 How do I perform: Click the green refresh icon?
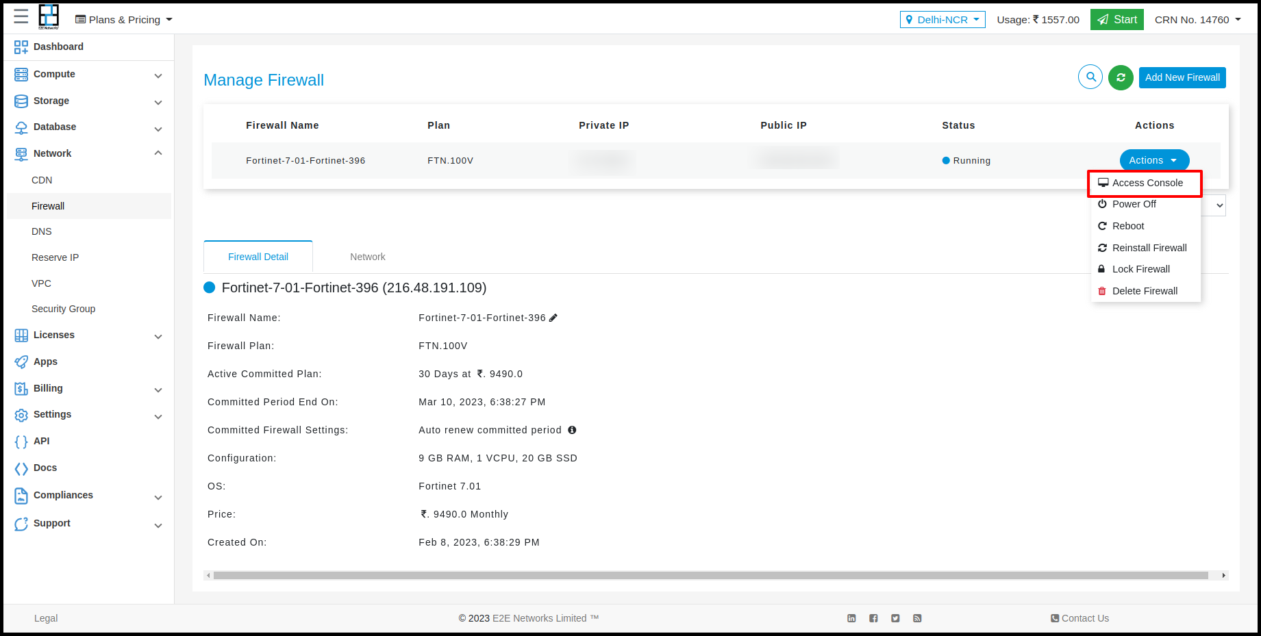1121,77
